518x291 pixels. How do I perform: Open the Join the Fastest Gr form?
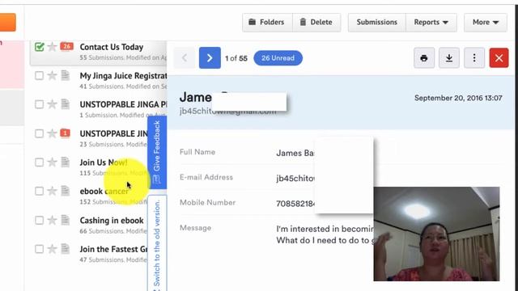[113, 249]
